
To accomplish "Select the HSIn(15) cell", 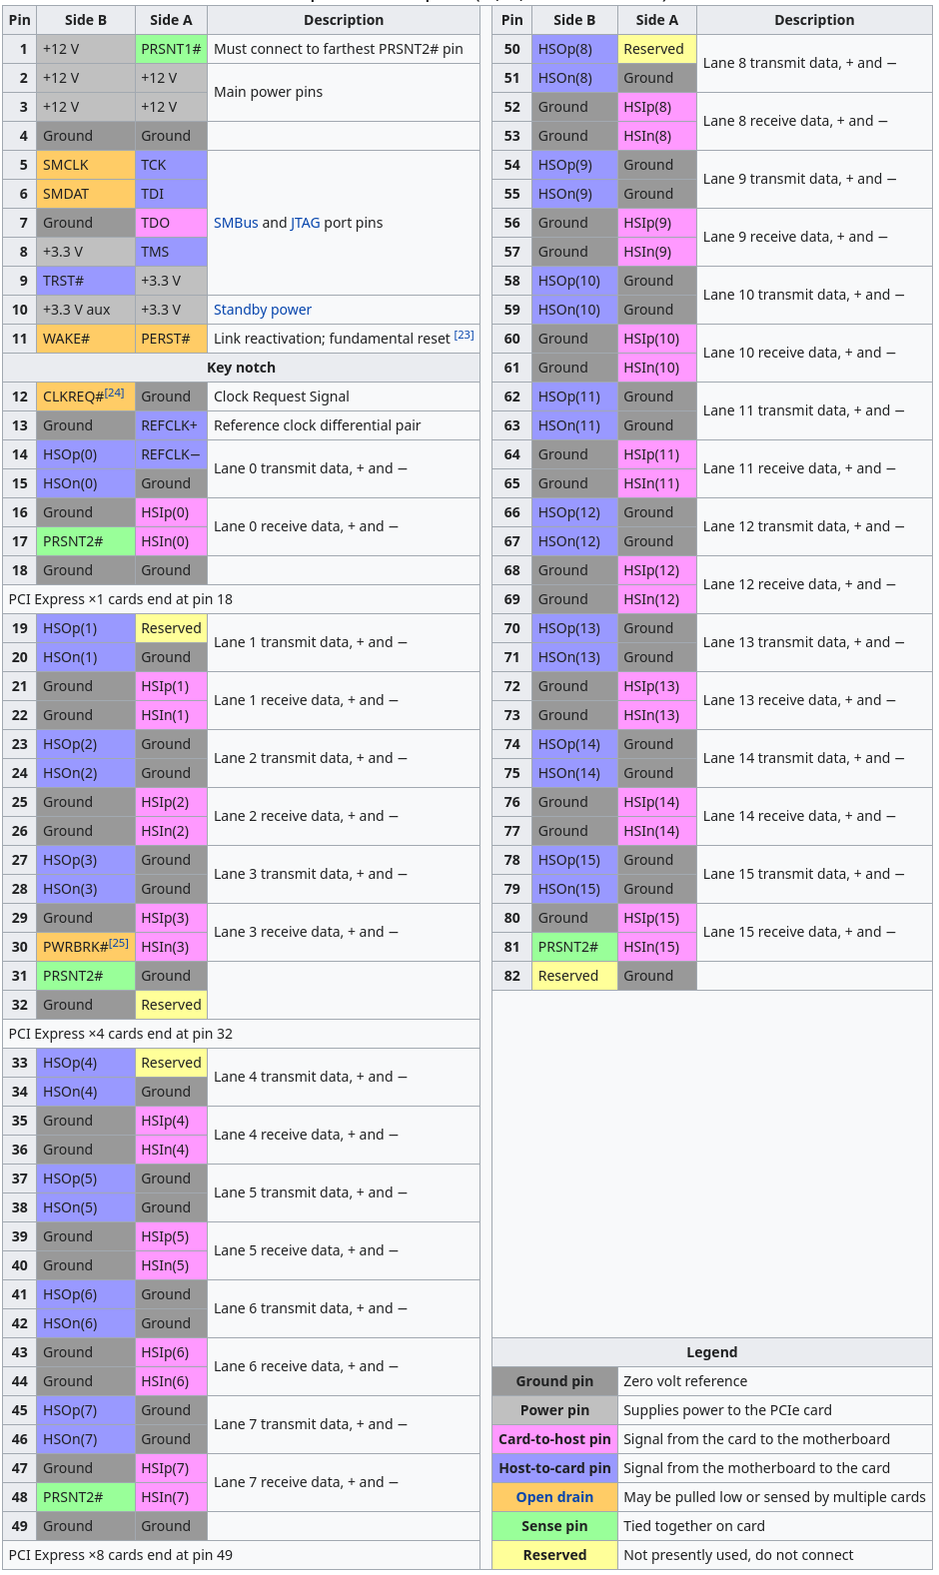I will pyautogui.click(x=656, y=947).
